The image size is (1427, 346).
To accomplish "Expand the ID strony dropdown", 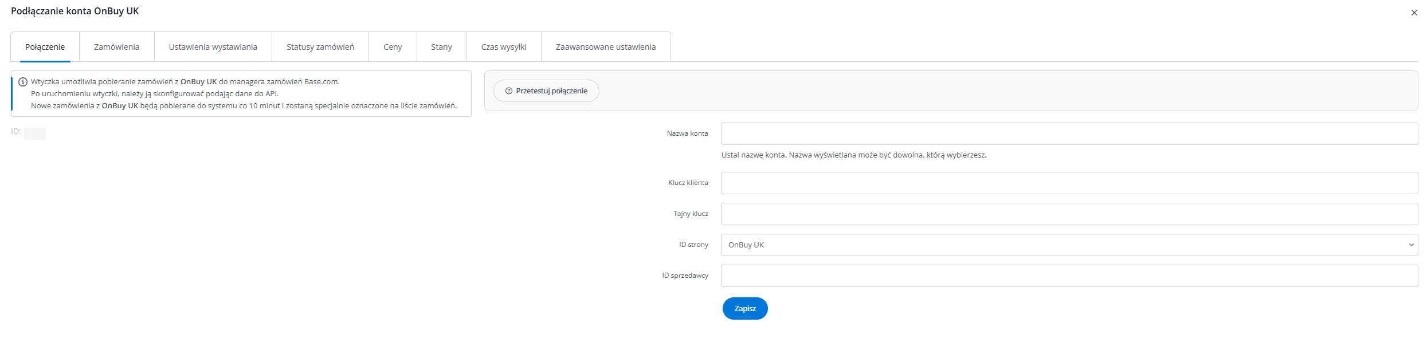I will point(1069,245).
